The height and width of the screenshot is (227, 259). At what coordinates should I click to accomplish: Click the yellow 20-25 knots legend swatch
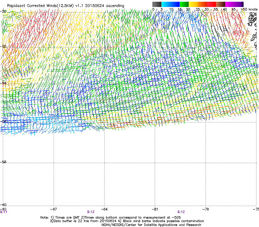193,4
